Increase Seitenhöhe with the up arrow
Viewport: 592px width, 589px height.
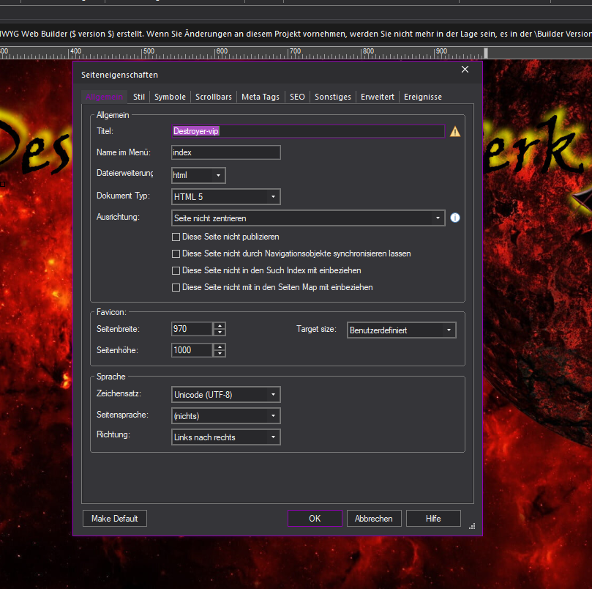point(220,347)
